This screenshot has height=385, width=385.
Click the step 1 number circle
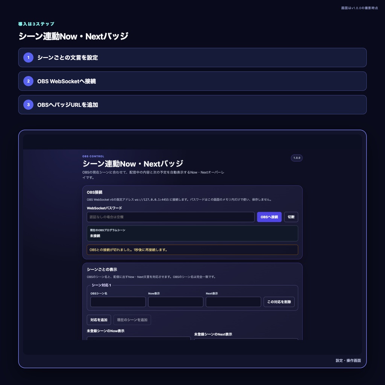tap(28, 58)
